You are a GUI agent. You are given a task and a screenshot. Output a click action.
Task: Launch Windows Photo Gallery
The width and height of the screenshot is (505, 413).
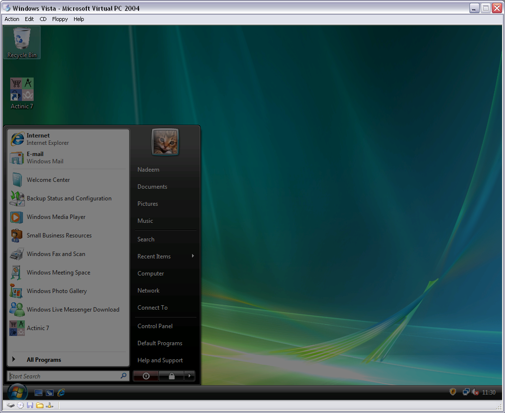(x=68, y=291)
